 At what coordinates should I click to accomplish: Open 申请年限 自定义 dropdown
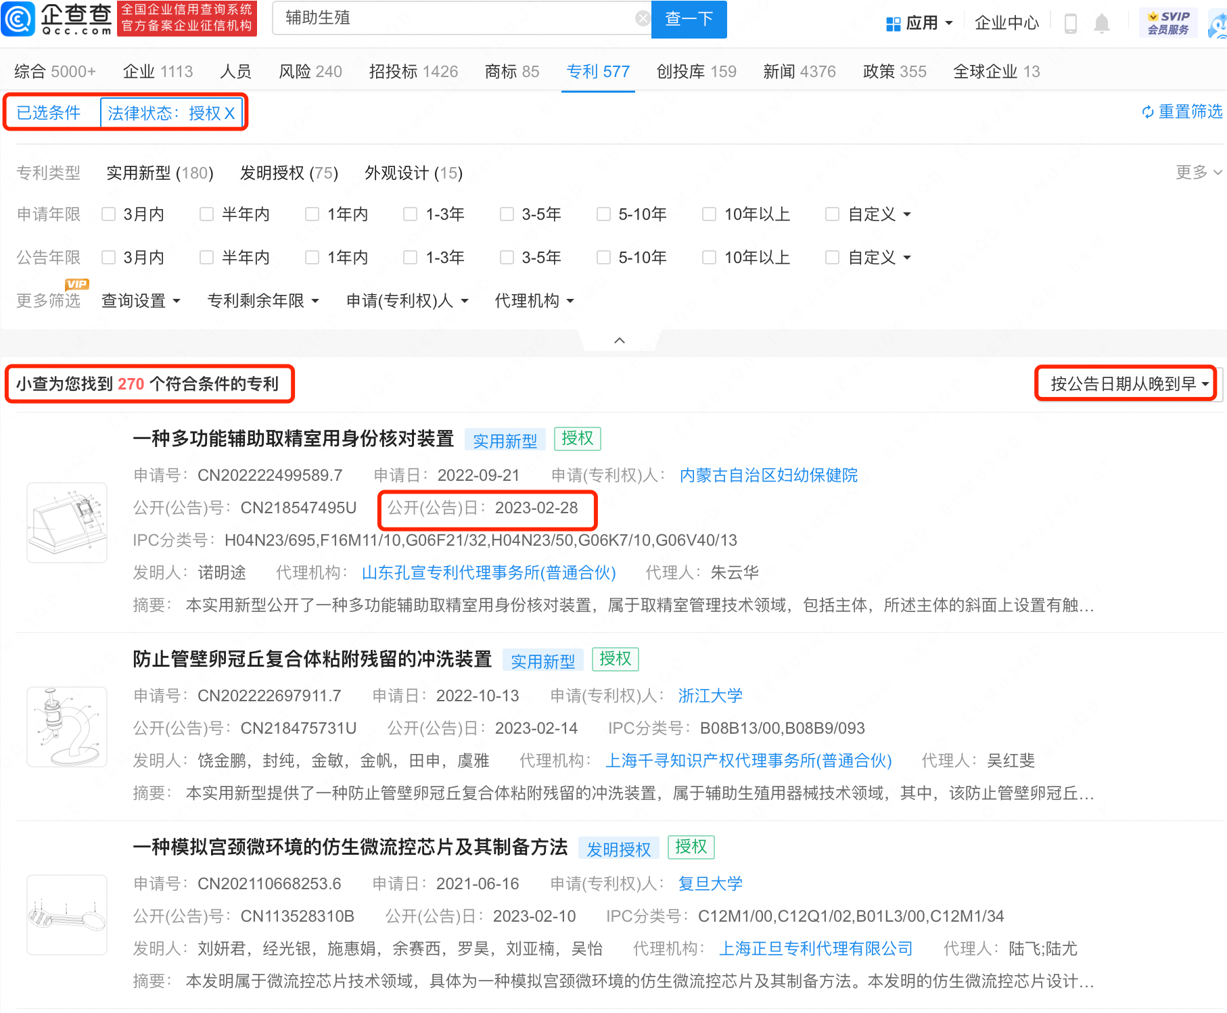tap(879, 214)
